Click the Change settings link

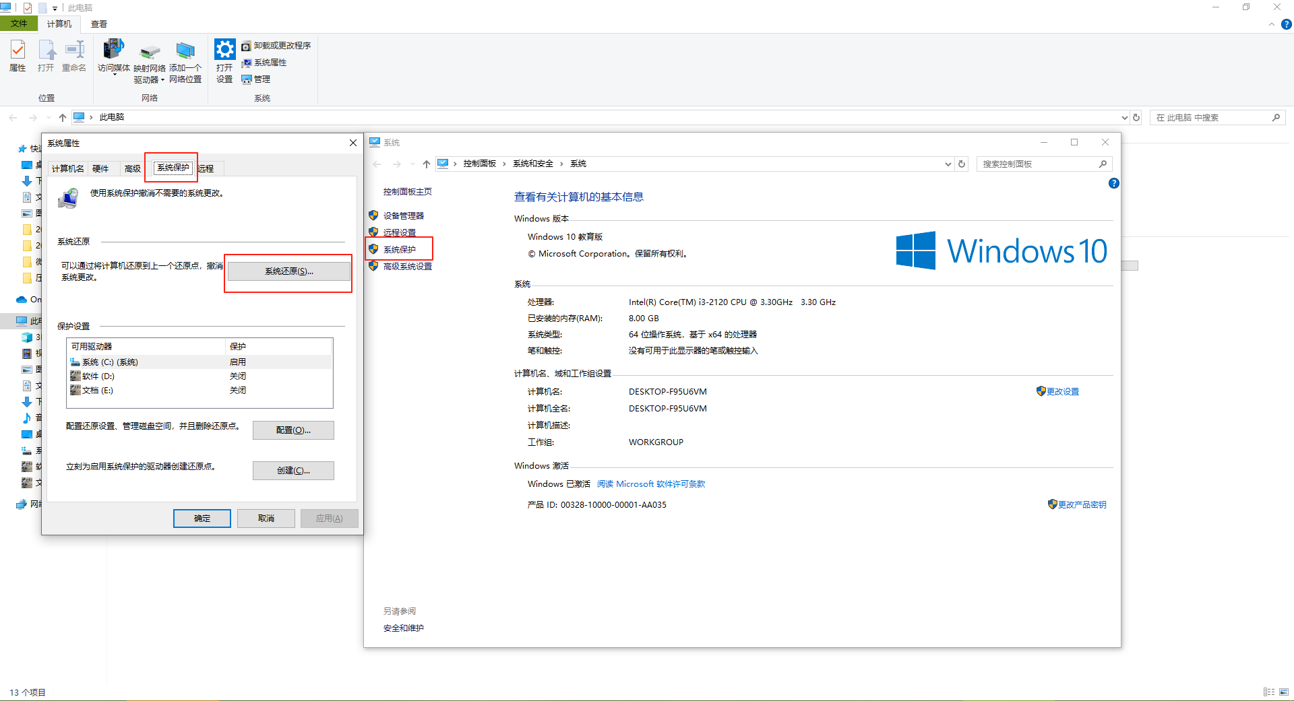[x=1063, y=392]
